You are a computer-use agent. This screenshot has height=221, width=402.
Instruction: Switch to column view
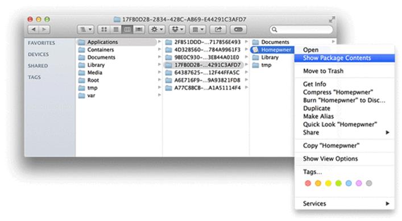pos(127,30)
